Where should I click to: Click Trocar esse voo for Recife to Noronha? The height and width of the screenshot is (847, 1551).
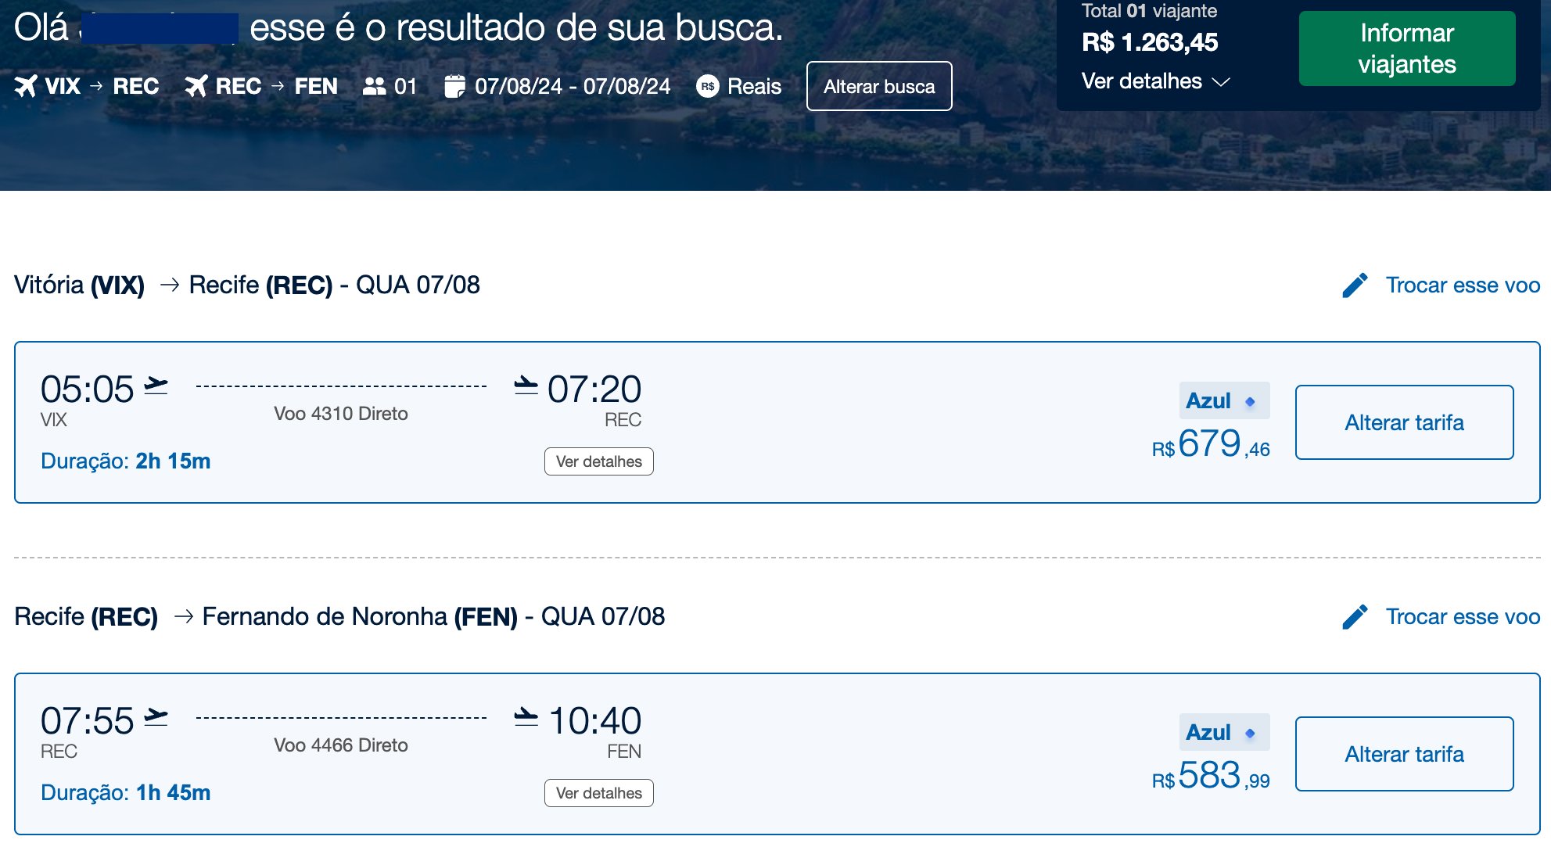(x=1463, y=617)
